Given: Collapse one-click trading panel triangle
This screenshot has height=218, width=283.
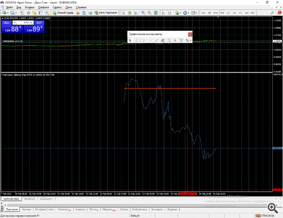Looking at the screenshot, I should tap(3, 19).
